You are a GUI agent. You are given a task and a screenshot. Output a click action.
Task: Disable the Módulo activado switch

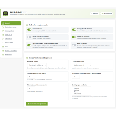click(29, 30)
